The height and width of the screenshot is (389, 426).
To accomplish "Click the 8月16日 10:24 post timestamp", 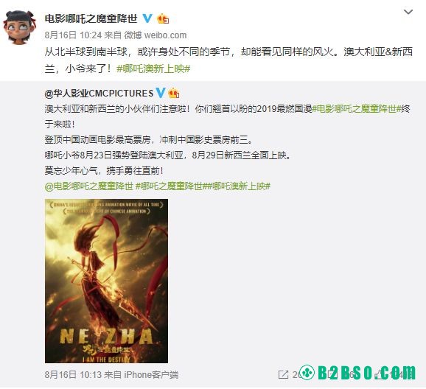I will [x=73, y=35].
